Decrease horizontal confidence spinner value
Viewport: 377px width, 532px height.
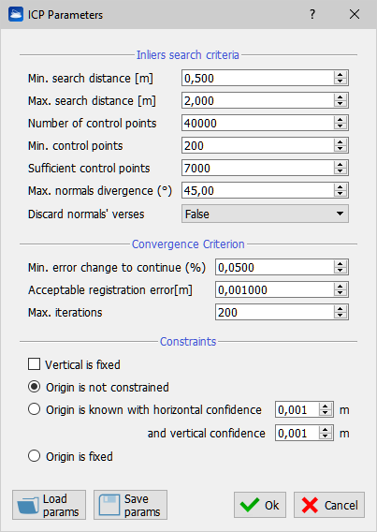326,413
